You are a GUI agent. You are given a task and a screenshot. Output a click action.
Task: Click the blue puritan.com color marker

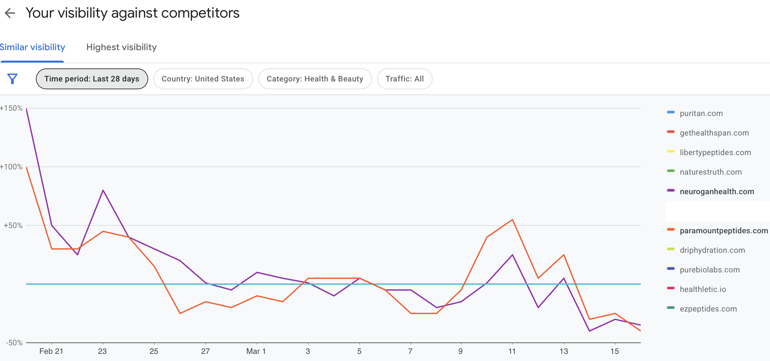click(671, 112)
